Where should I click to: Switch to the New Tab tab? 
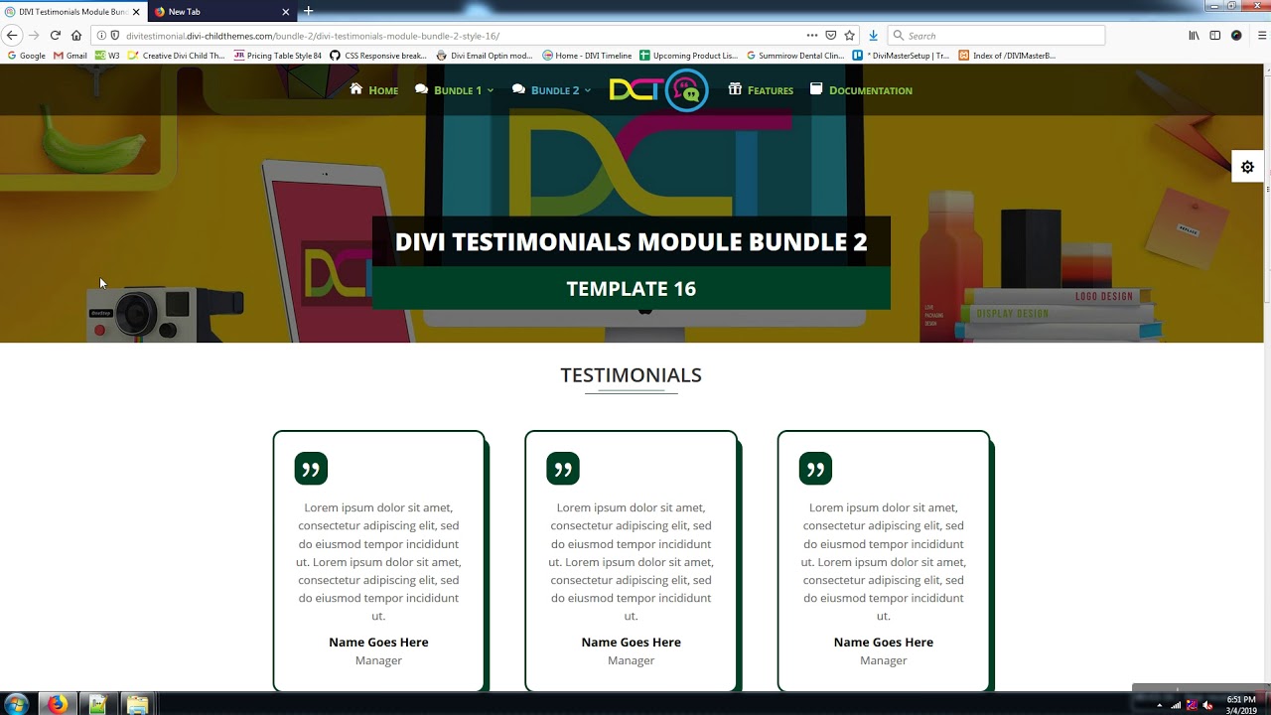(222, 12)
